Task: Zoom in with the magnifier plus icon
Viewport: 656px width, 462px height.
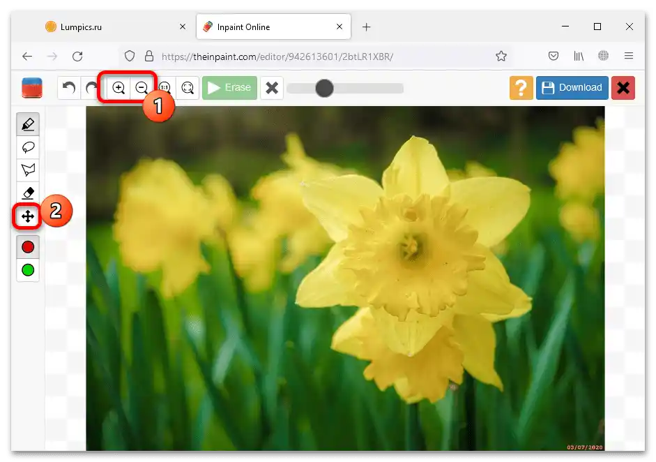Action: [119, 88]
